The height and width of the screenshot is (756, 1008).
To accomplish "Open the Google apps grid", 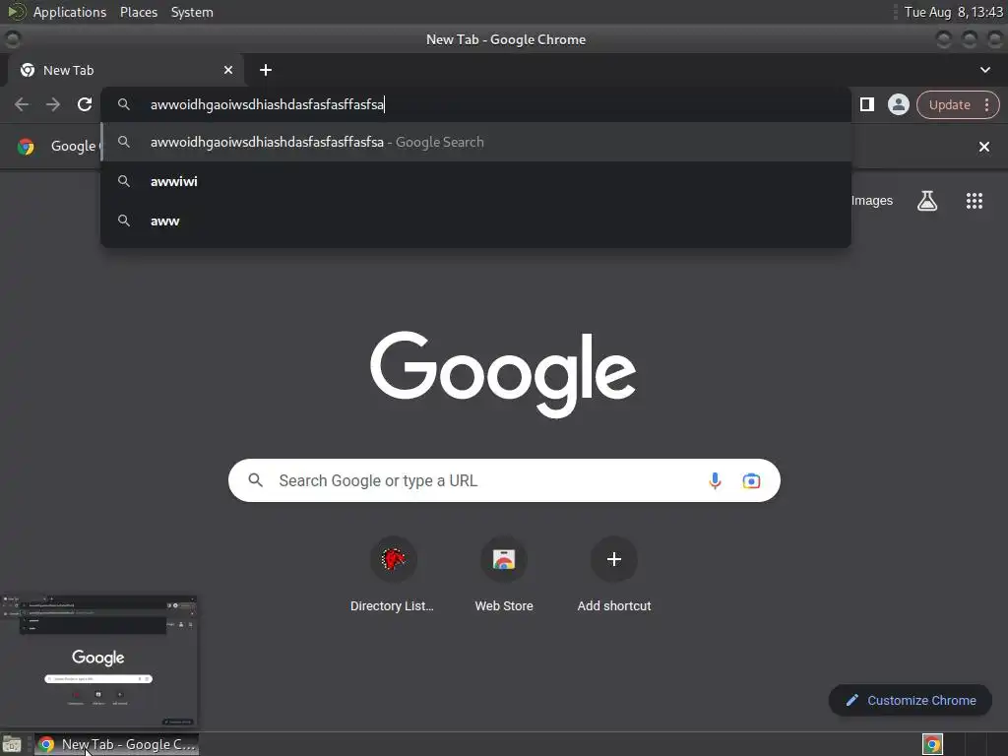I will (975, 201).
